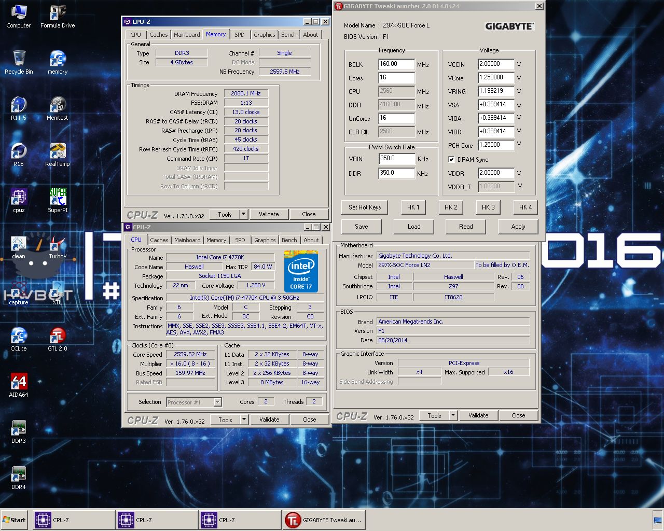This screenshot has width=664, height=531.
Task: Click the Start button on taskbar
Action: pos(15,520)
